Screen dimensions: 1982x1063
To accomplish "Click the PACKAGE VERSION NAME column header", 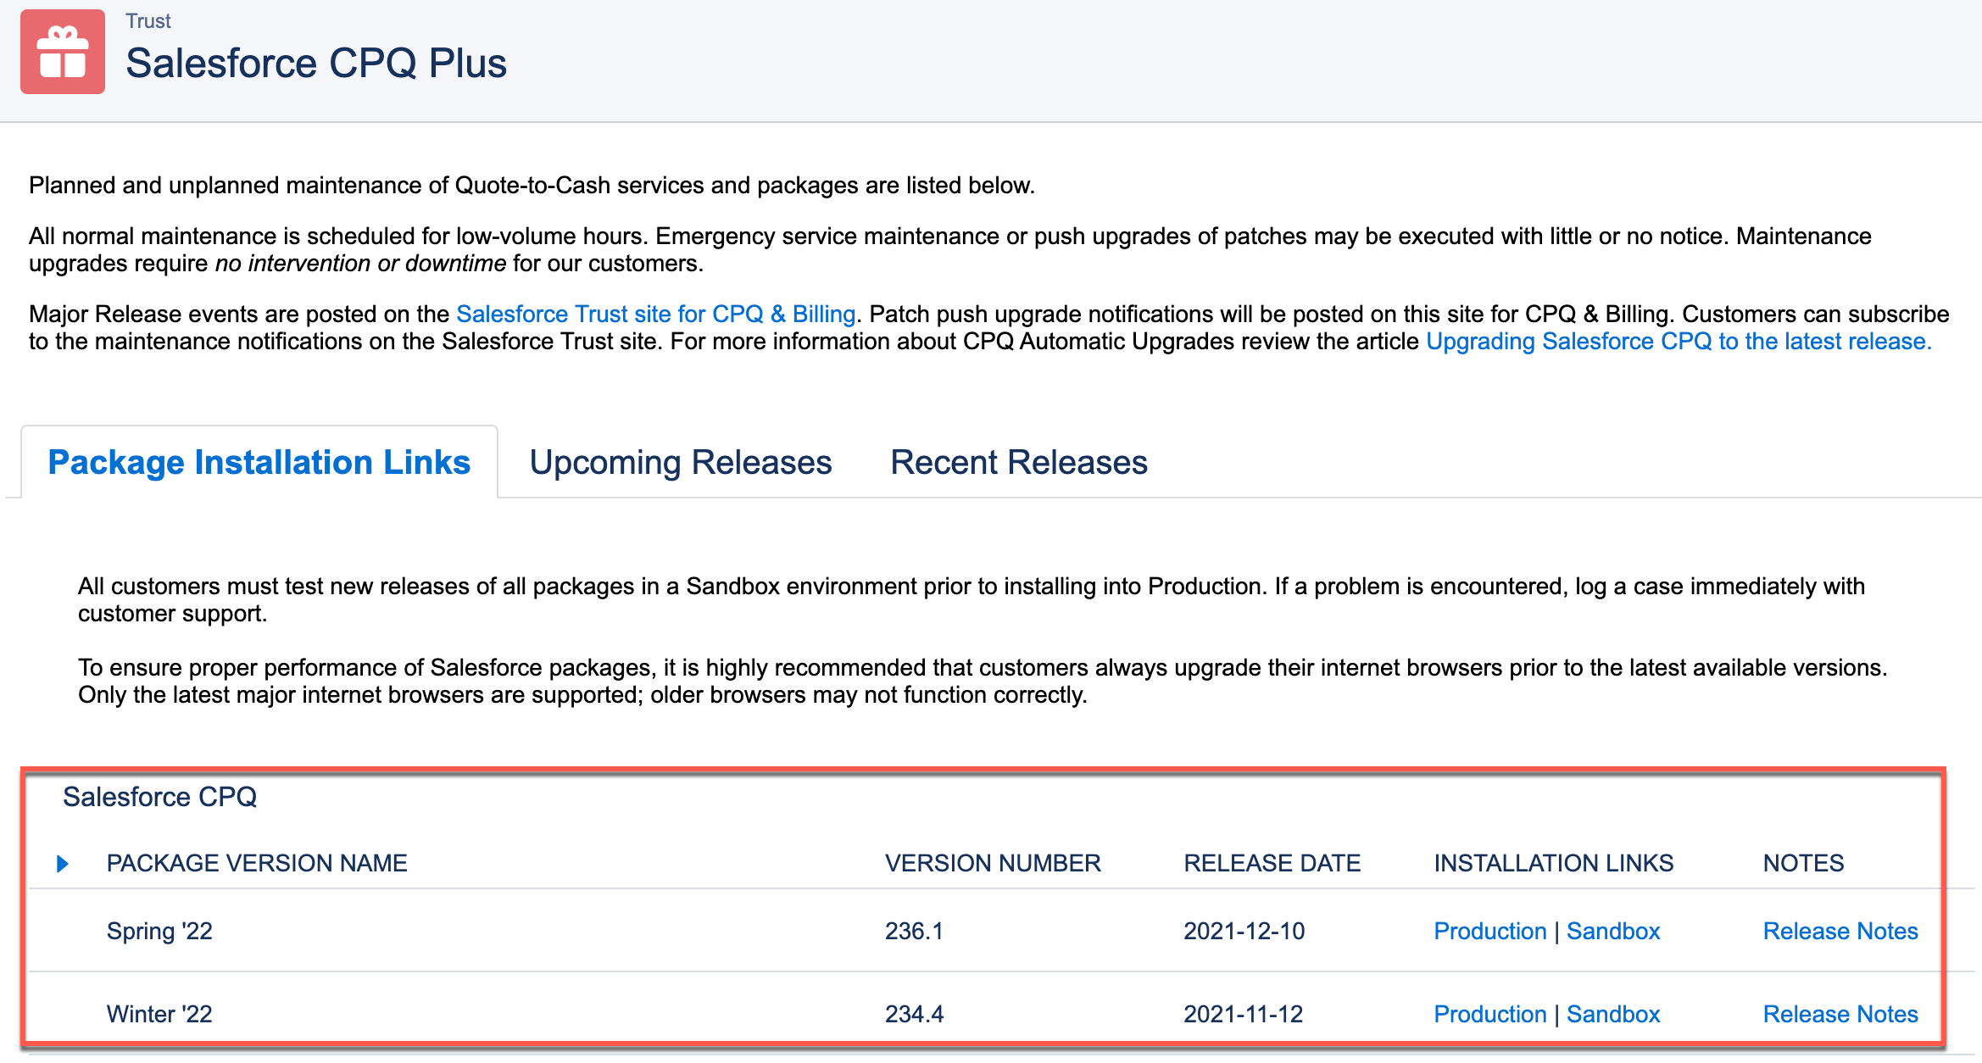I will (x=257, y=863).
